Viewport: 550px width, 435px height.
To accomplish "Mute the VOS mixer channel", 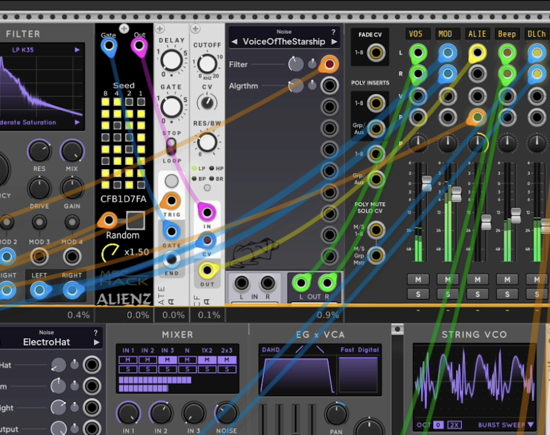I will coord(418,279).
